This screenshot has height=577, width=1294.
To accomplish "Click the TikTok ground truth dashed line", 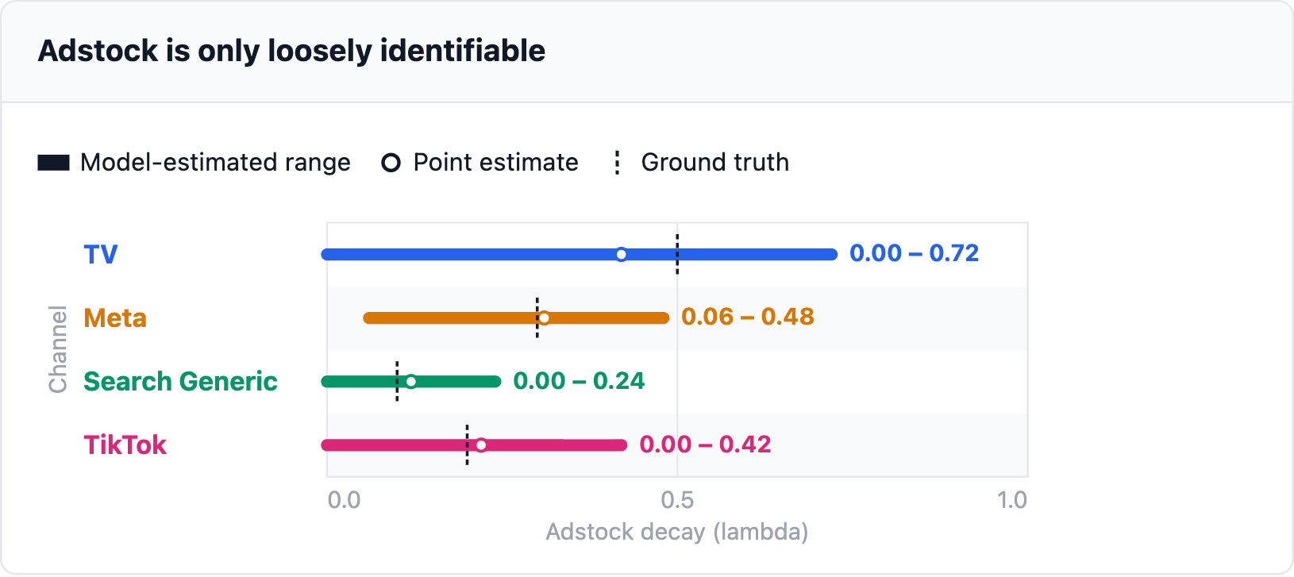I will (x=467, y=445).
